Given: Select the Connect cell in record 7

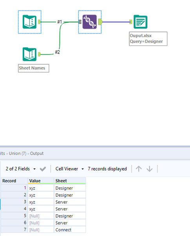Looking at the screenshot, I should tap(70, 230).
